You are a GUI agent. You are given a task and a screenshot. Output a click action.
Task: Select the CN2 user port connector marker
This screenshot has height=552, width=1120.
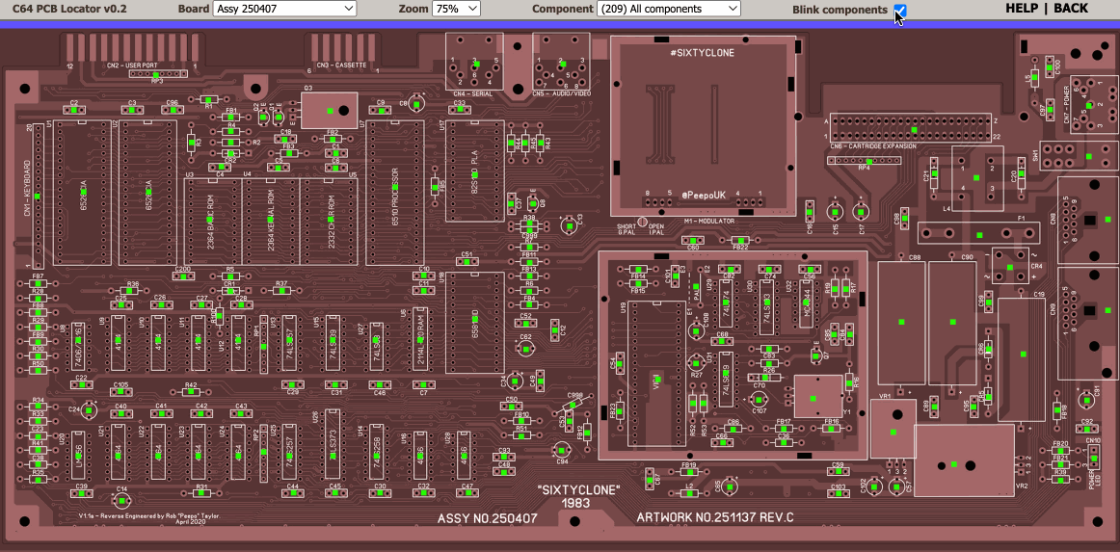[x=132, y=48]
